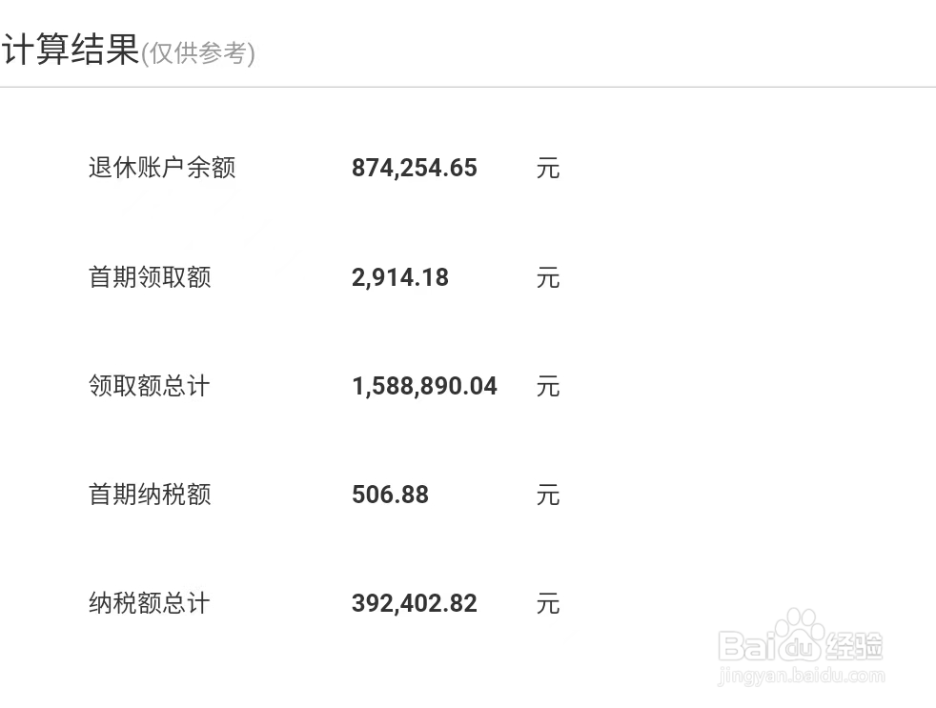Click the 506.88 tax value
Image resolution: width=936 pixels, height=708 pixels.
click(x=391, y=495)
